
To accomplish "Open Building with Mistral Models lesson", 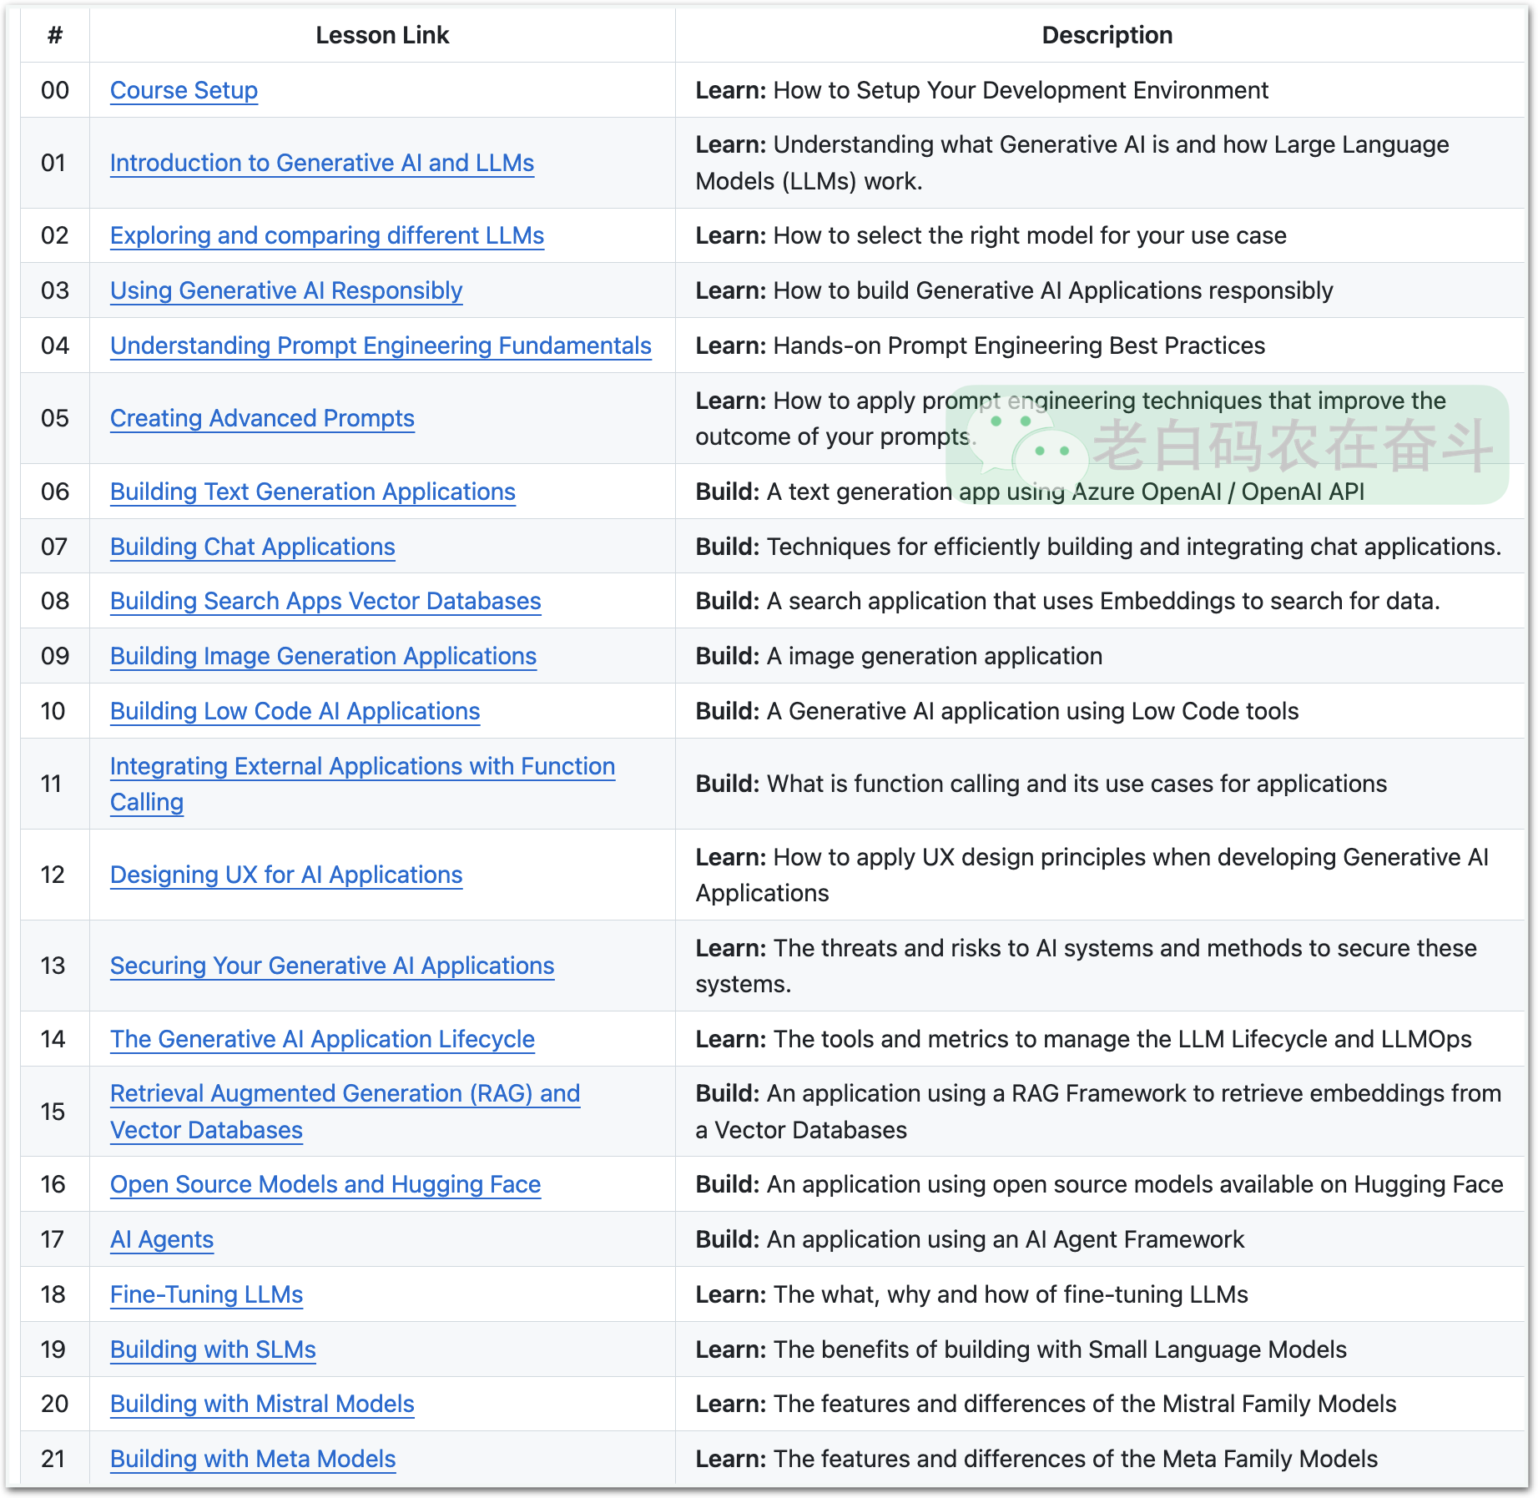I will [262, 1404].
